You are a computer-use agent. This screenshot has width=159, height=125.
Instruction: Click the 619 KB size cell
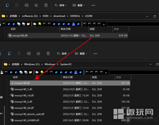[x=123, y=35]
